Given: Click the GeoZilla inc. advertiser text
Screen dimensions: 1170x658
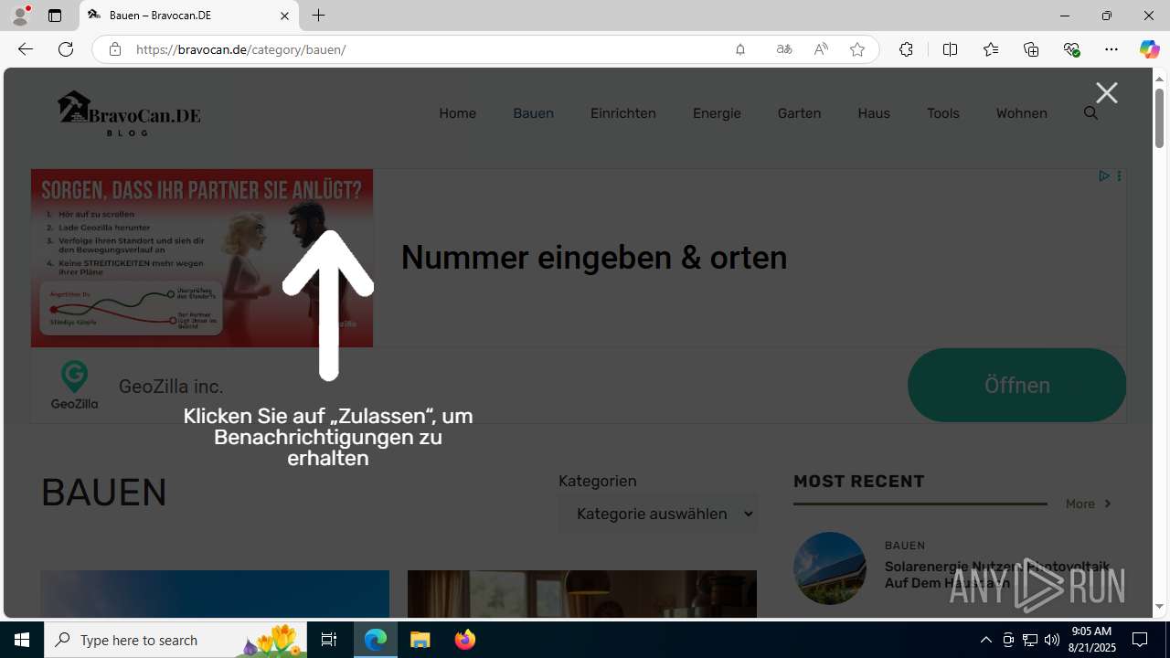Looking at the screenshot, I should 171,387.
